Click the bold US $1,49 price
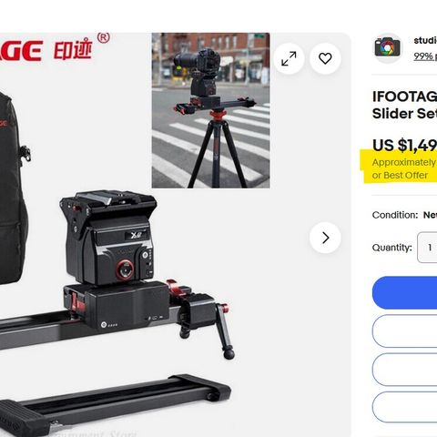Viewport: 437px width, 437px height. click(404, 146)
